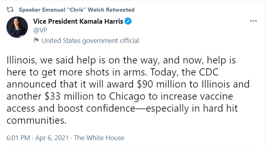Open Kamala Harris profile photo
Viewport: 265px width, 149px height.
(x=17, y=27)
